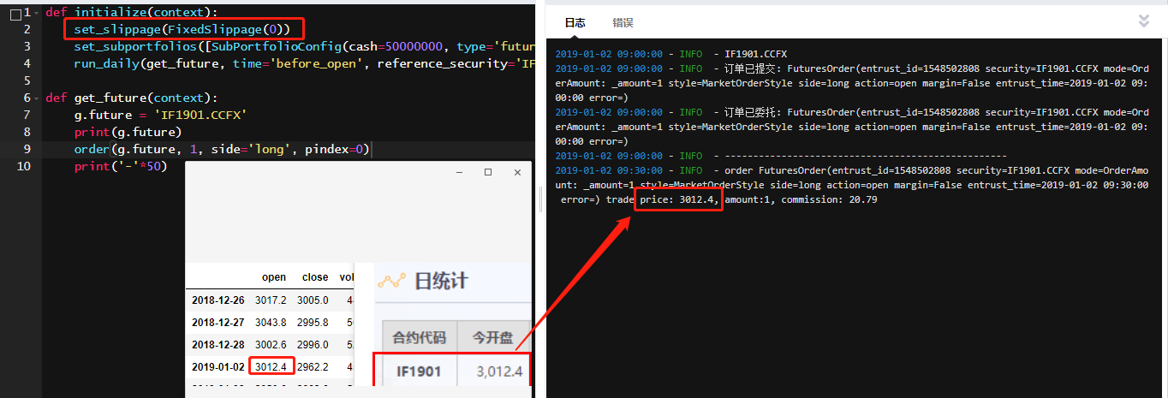Minimize the popup data window
Image resolution: width=1168 pixels, height=398 pixels.
(458, 172)
